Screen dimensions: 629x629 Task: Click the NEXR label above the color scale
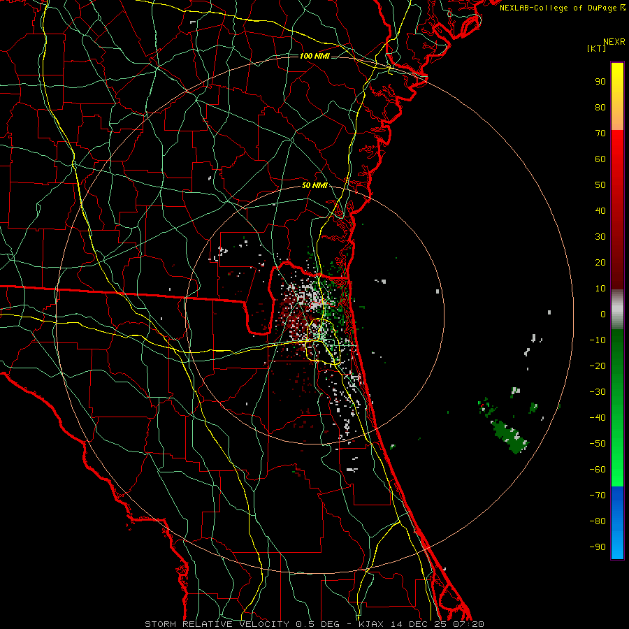[614, 42]
